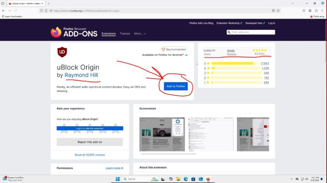Open second screenshot showing filter lists
327x183 pixels.
tap(211, 134)
